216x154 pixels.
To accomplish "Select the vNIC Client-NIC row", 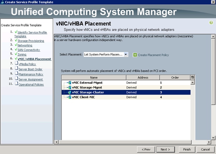I will (126, 97).
